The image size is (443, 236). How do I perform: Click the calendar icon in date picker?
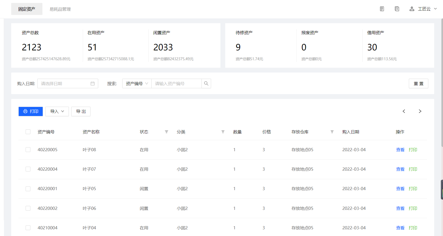tap(93, 83)
